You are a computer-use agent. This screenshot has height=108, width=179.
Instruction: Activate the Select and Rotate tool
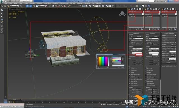pyautogui.click(x=34, y=6)
